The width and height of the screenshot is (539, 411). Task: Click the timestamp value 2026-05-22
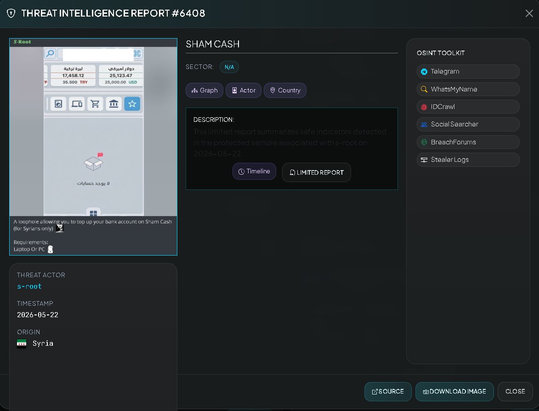[38, 315]
